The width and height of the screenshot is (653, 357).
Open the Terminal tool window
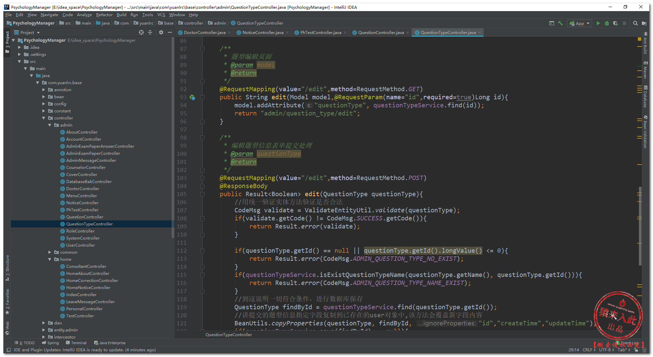pos(76,343)
